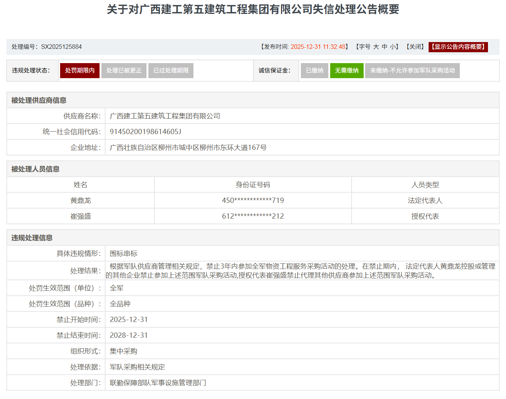This screenshot has height=399, width=506.
Task: Select the 已过处理期限 status tag
Action: (171, 71)
